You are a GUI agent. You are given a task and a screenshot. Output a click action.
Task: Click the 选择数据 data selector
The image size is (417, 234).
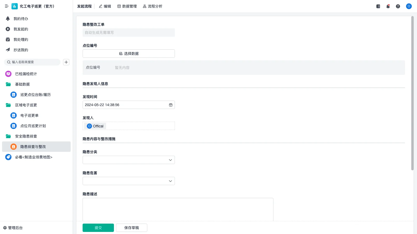[x=128, y=54]
